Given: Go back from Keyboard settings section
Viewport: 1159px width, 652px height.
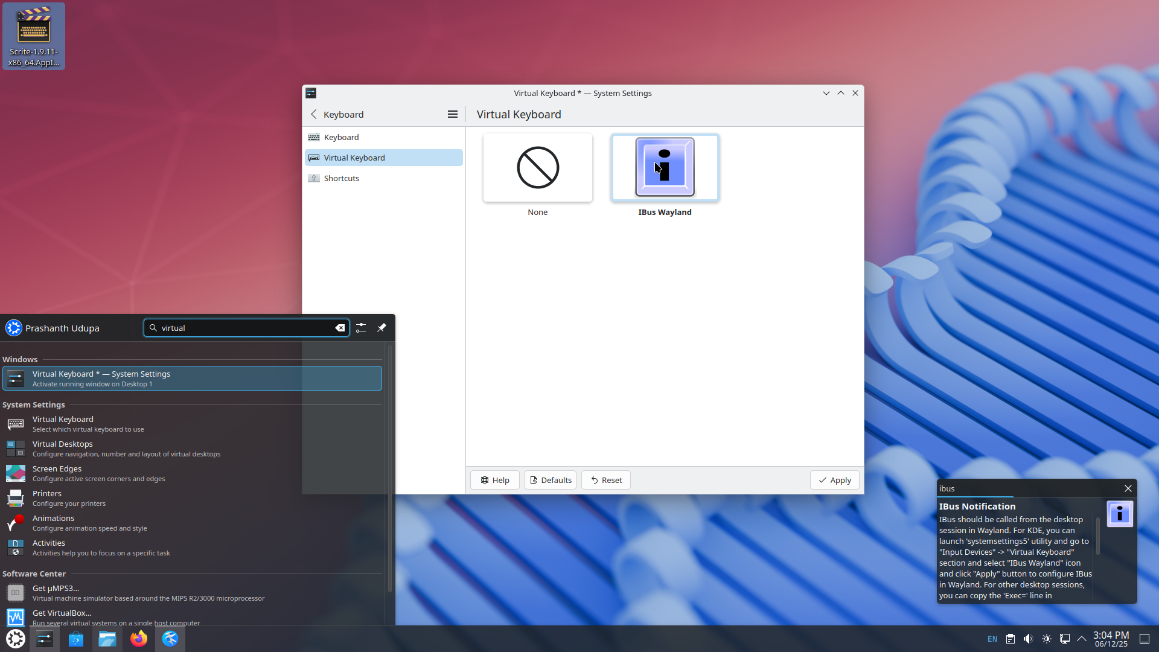Looking at the screenshot, I should click(314, 115).
